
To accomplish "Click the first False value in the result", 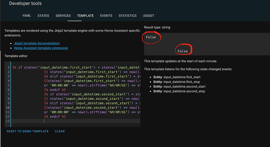I will pos(151,37).
